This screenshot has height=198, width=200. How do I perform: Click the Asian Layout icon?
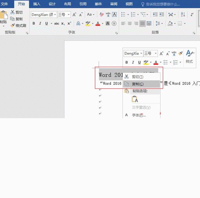pos(171,14)
